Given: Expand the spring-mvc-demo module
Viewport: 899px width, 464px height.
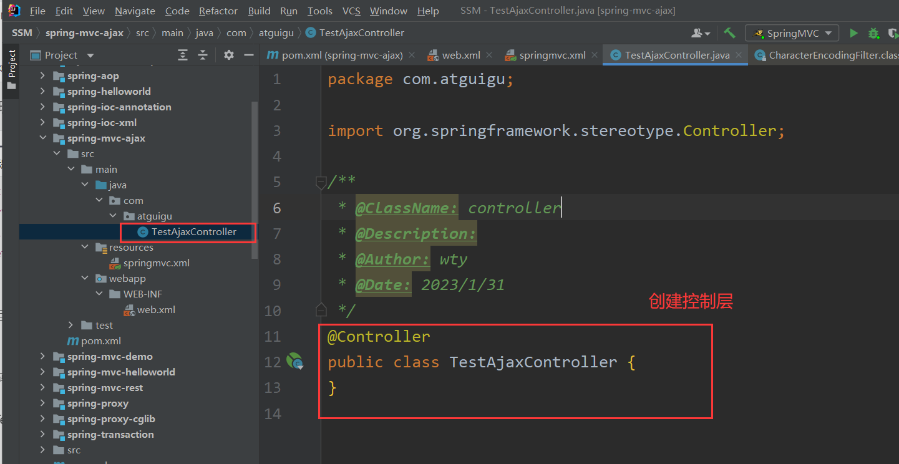Looking at the screenshot, I should (42, 357).
